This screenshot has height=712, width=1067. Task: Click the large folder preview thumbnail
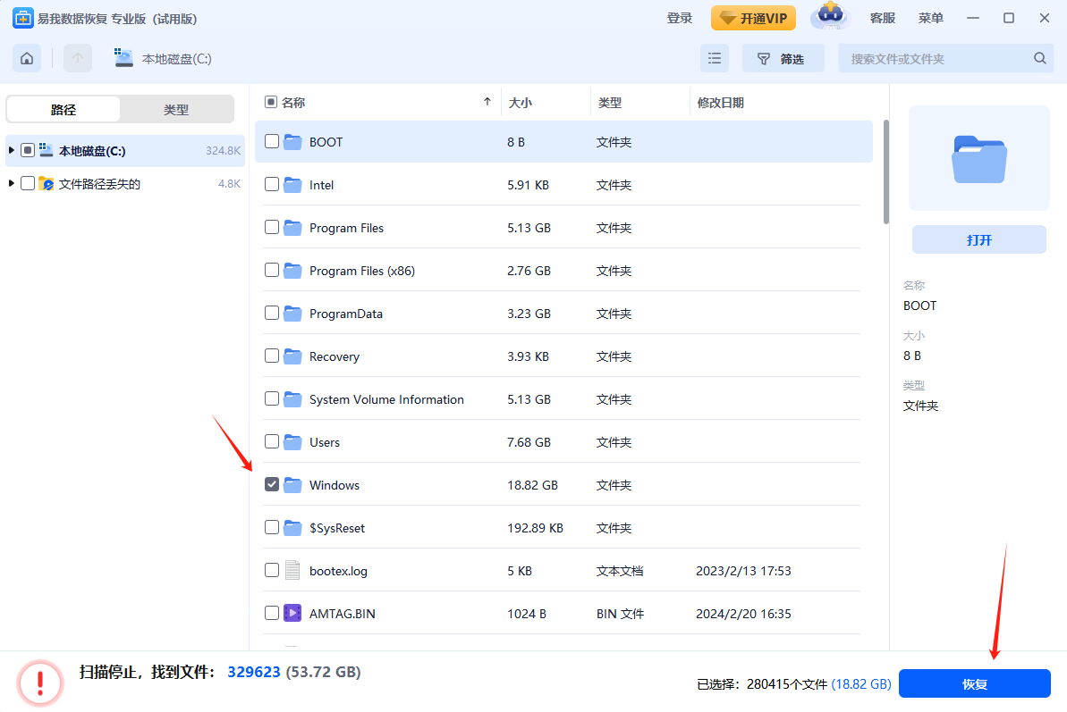coord(978,158)
